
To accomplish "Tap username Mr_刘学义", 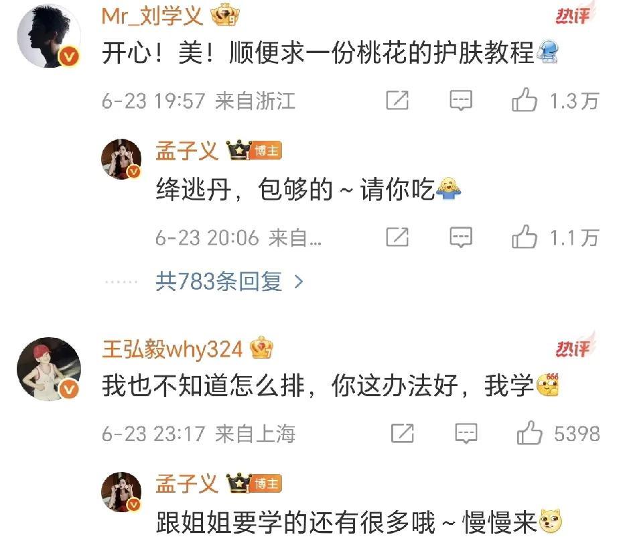I will [153, 17].
